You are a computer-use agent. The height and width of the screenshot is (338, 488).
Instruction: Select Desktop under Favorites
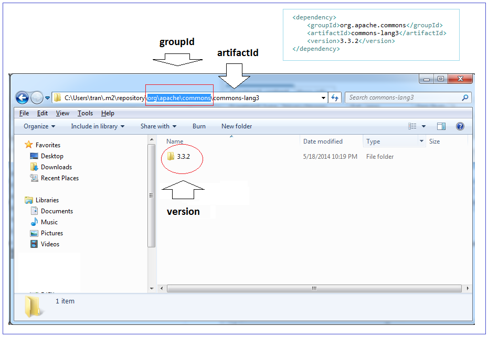pyautogui.click(x=52, y=156)
